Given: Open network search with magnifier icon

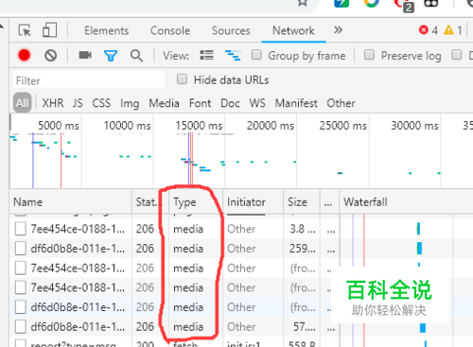Looking at the screenshot, I should point(136,56).
